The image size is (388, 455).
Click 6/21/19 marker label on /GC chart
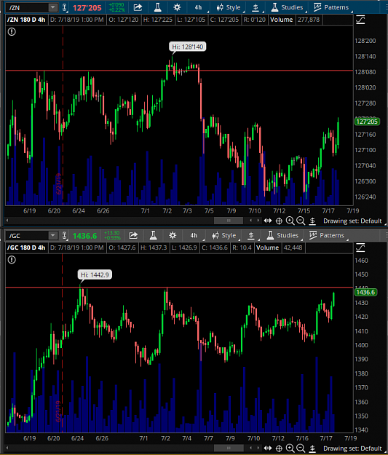click(58, 411)
